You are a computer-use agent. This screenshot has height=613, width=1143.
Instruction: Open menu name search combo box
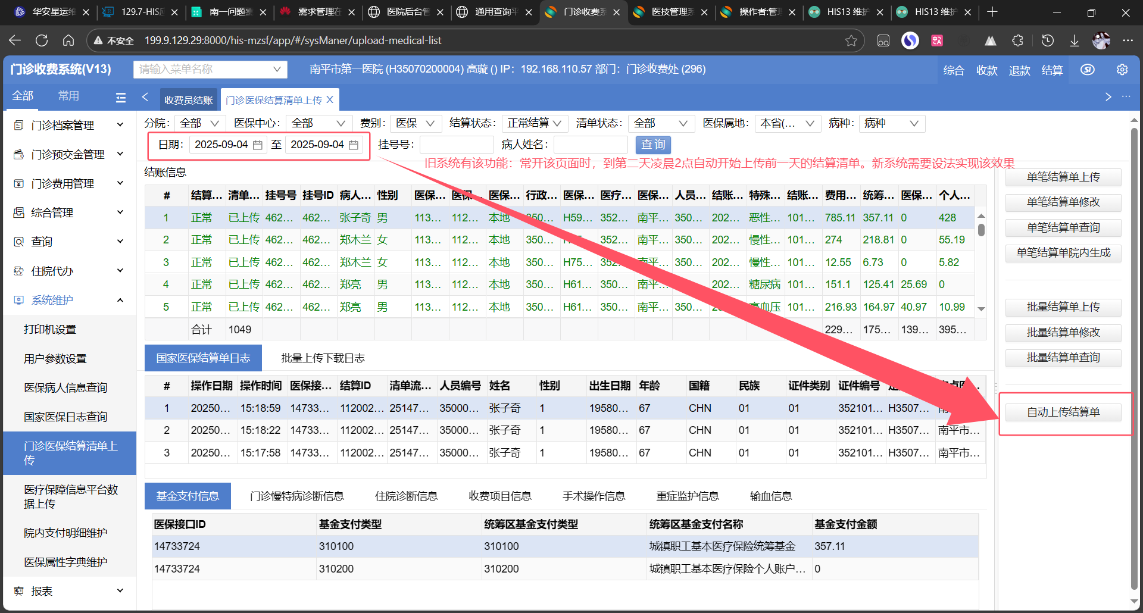click(210, 70)
